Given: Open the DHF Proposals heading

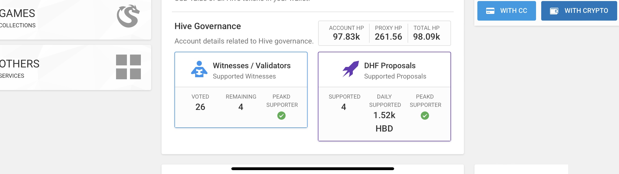Looking at the screenshot, I should (x=389, y=66).
